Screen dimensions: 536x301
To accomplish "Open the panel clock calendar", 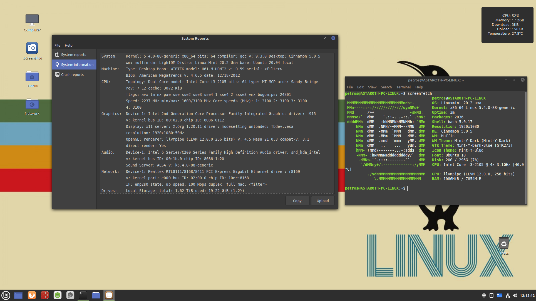I will tap(527, 296).
